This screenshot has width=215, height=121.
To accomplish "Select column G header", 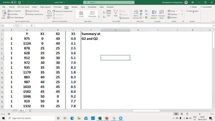I will coord(115,30).
